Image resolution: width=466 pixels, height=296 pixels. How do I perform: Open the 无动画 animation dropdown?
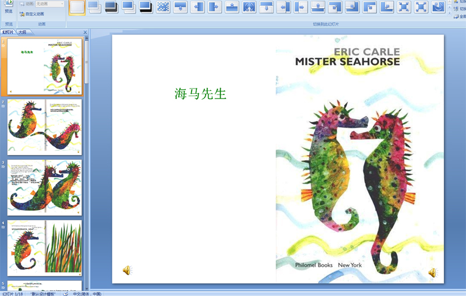tap(50, 4)
